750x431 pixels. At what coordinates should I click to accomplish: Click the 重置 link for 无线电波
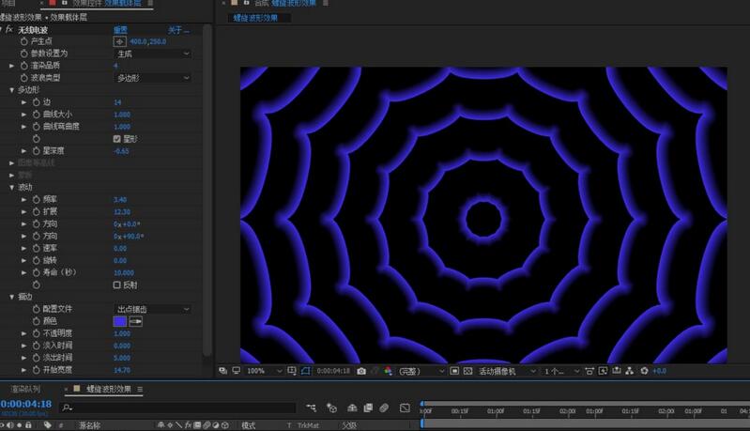pyautogui.click(x=120, y=30)
